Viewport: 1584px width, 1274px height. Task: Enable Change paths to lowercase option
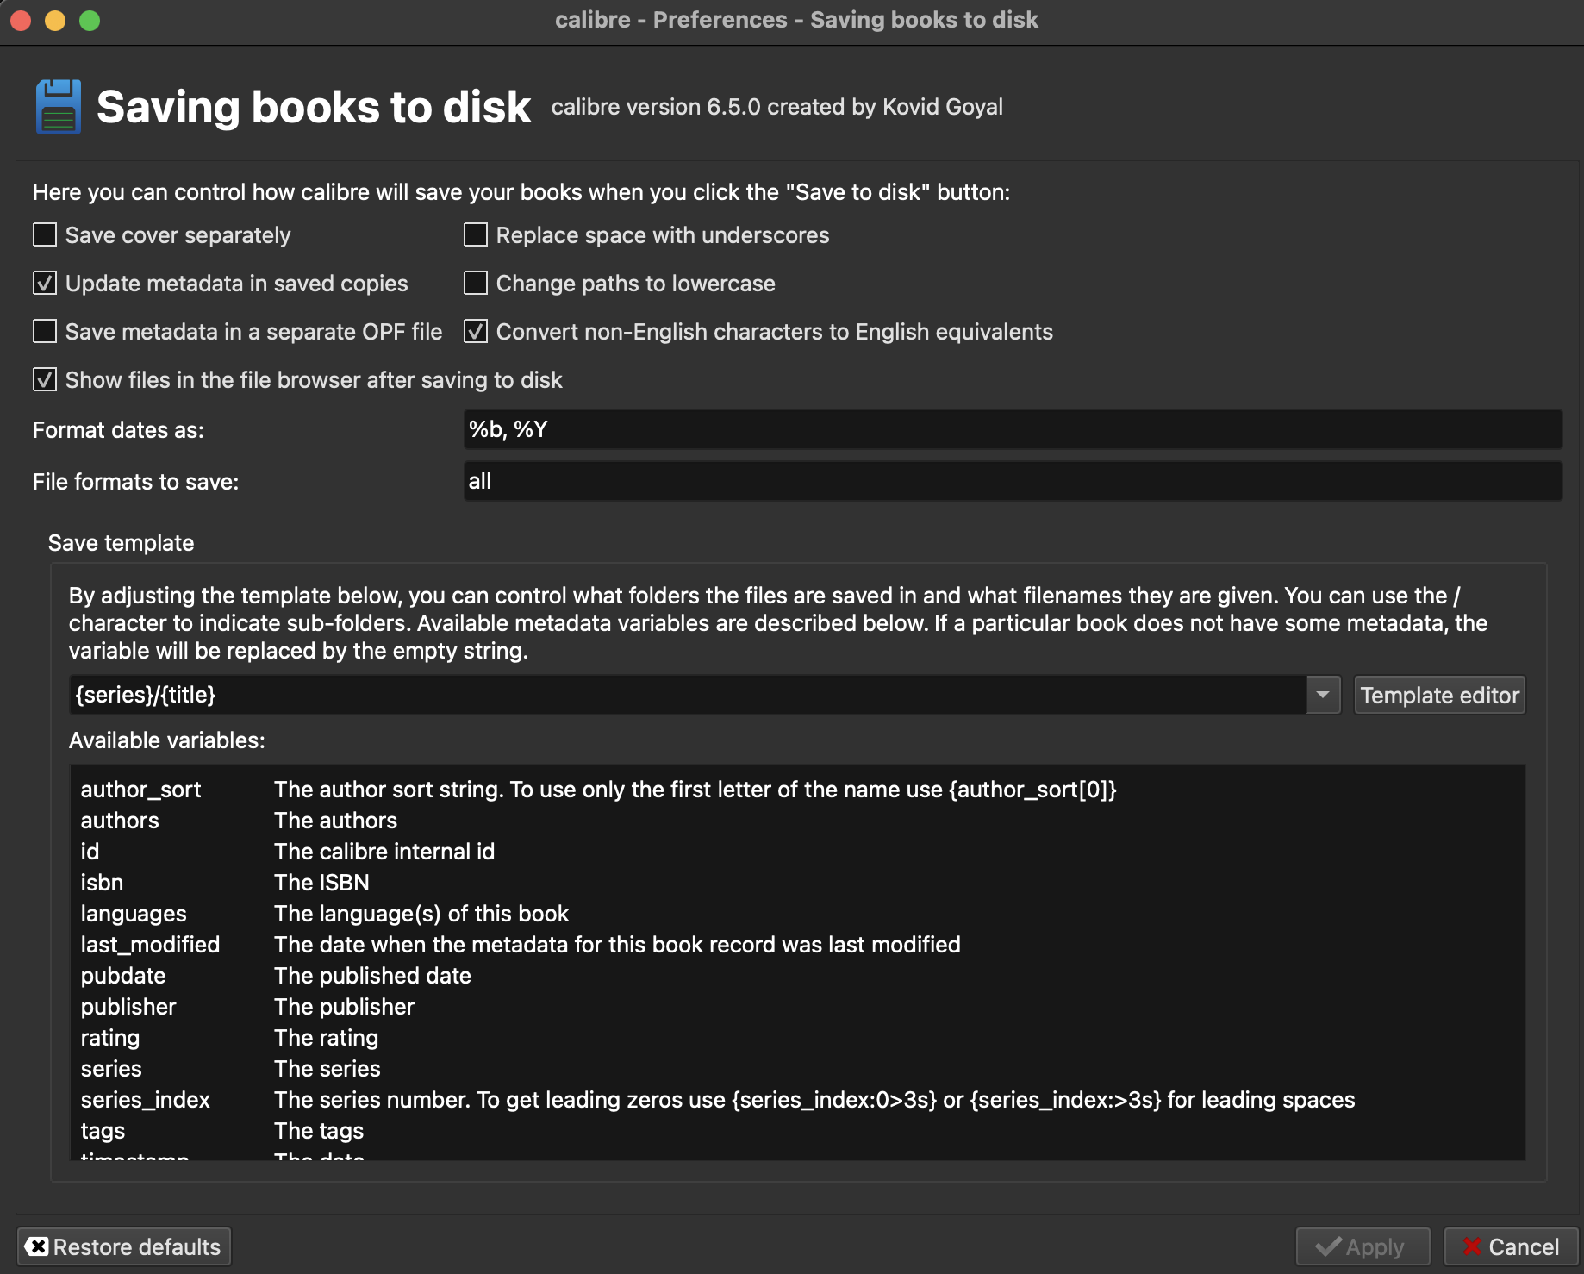point(476,283)
